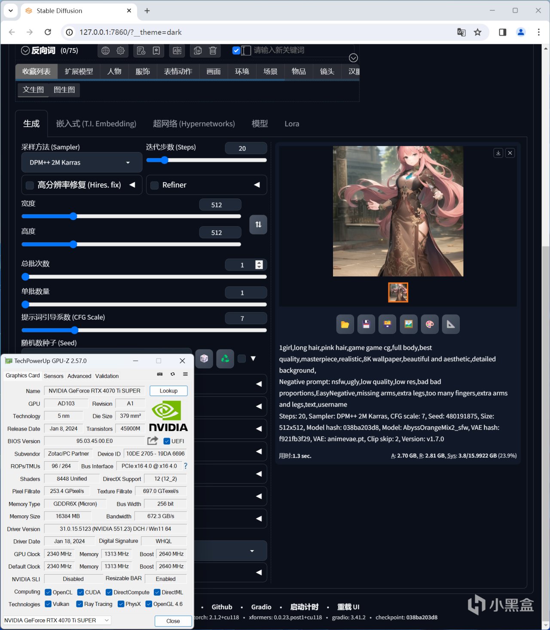Collapse the 反向词 section with its circled chevron

tap(25, 51)
